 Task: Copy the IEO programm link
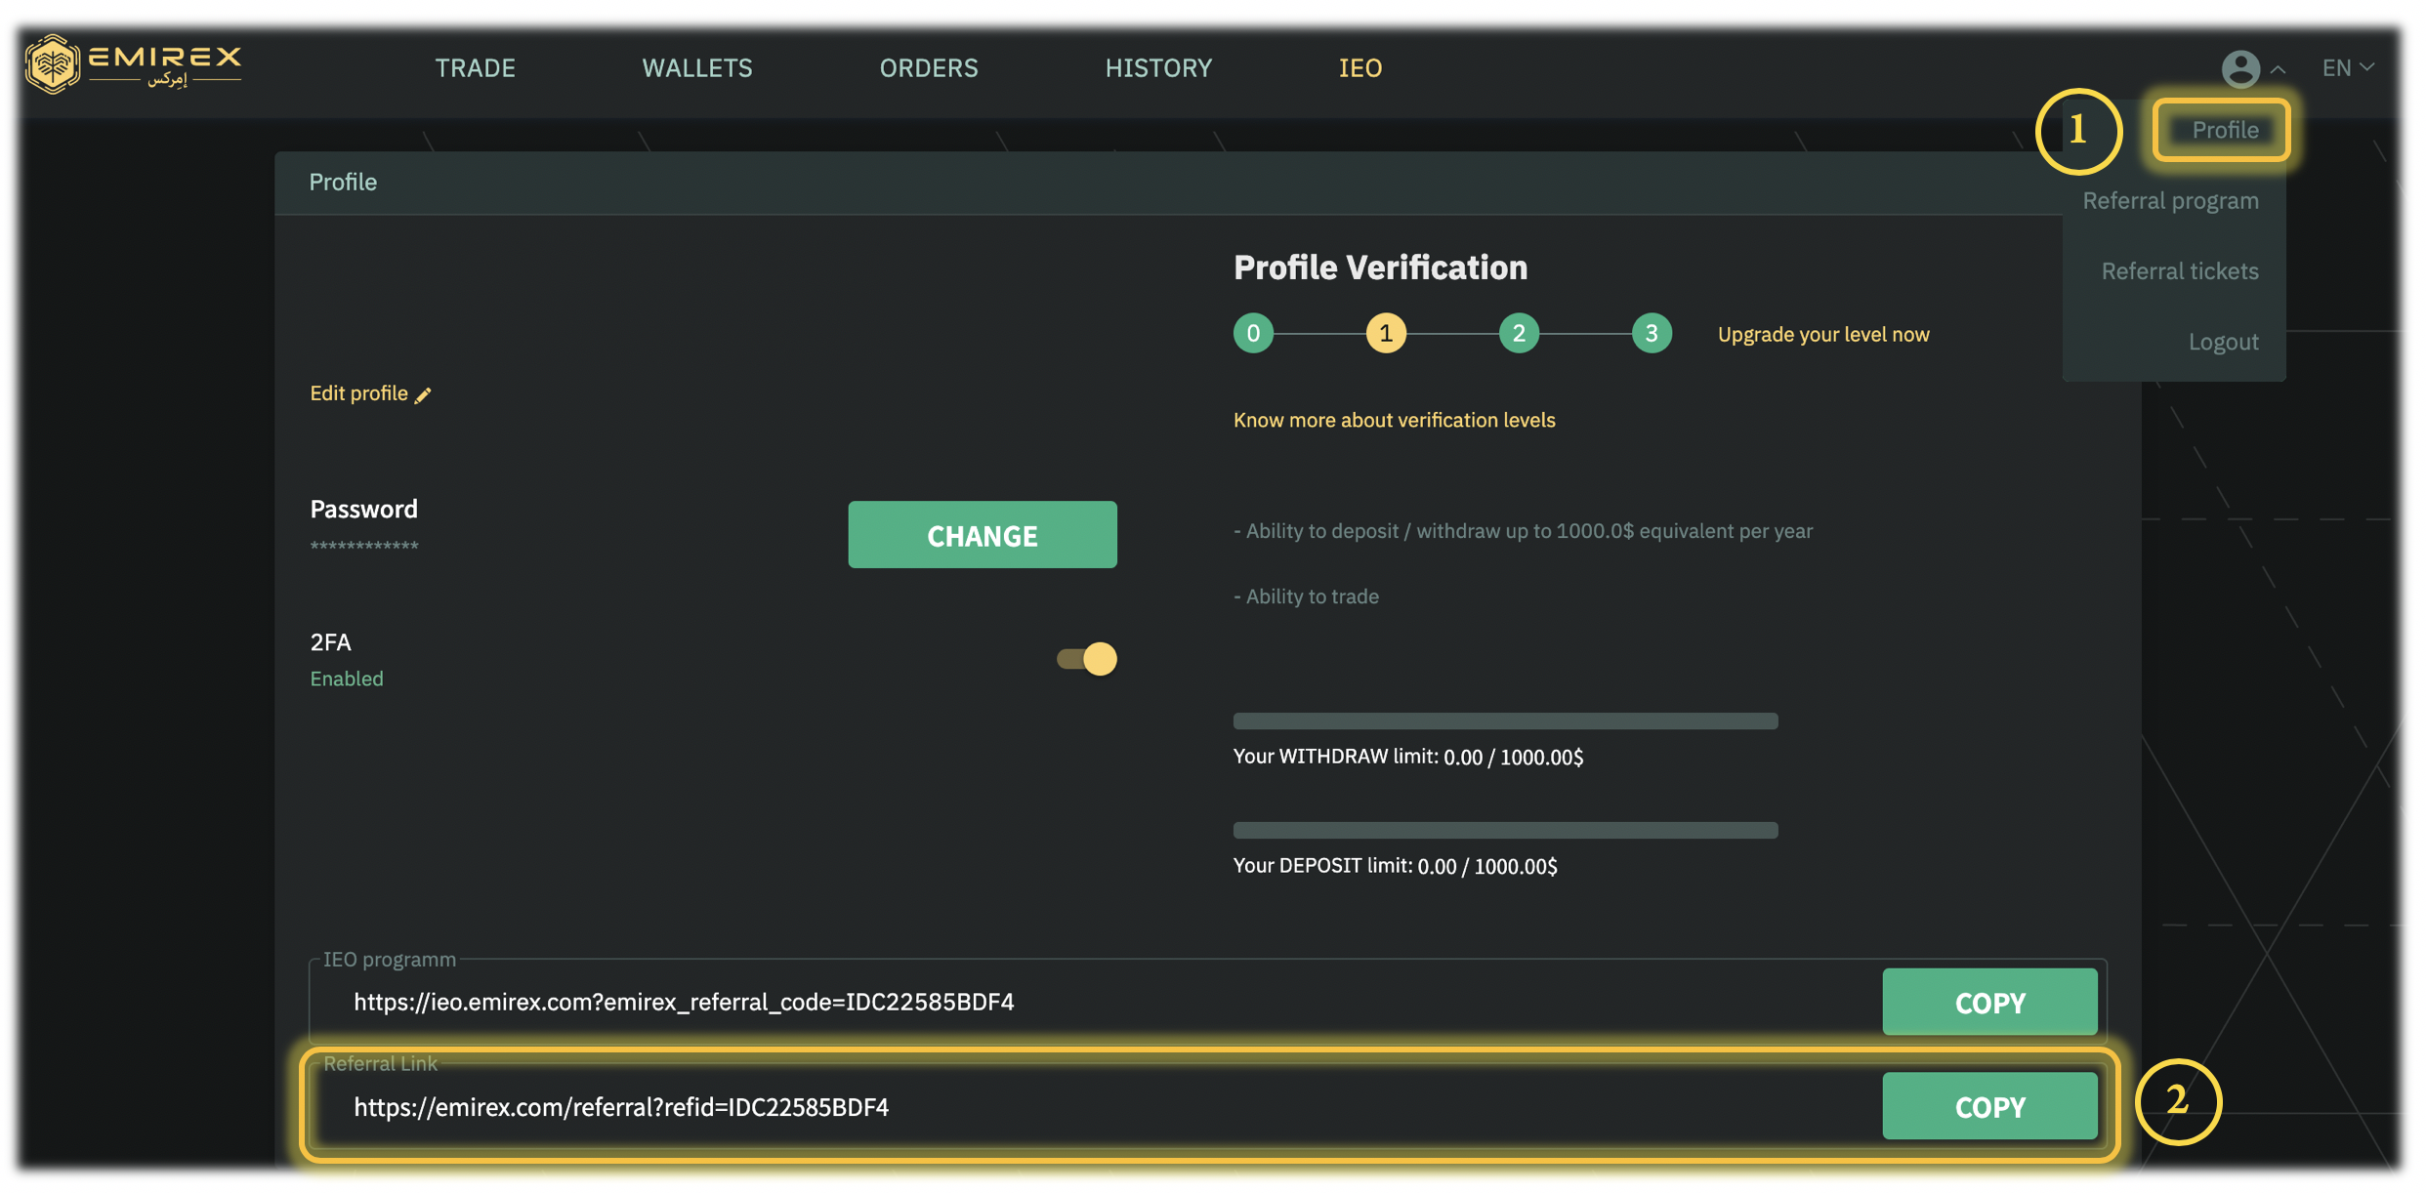[x=1989, y=1002]
